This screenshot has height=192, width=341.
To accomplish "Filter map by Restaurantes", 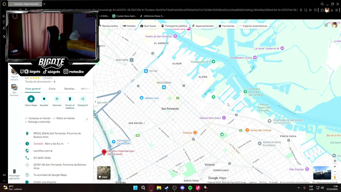I will 108,26.
